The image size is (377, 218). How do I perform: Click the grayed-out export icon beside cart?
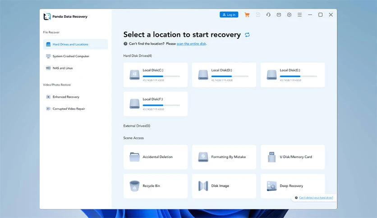pos(258,15)
